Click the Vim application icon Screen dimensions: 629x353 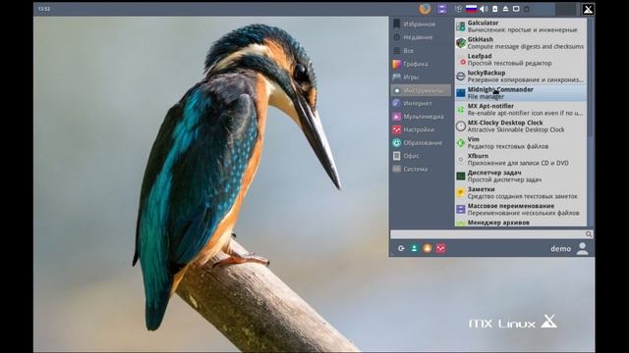pyautogui.click(x=461, y=142)
